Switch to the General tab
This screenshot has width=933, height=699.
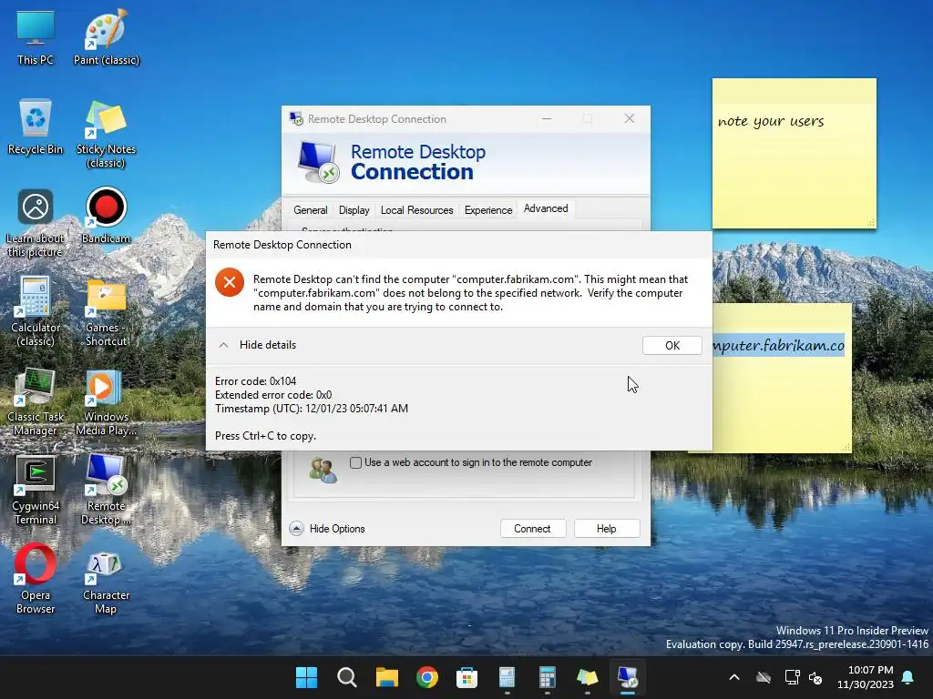[x=310, y=210]
